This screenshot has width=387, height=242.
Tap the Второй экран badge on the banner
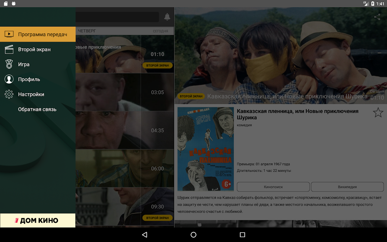191,96
